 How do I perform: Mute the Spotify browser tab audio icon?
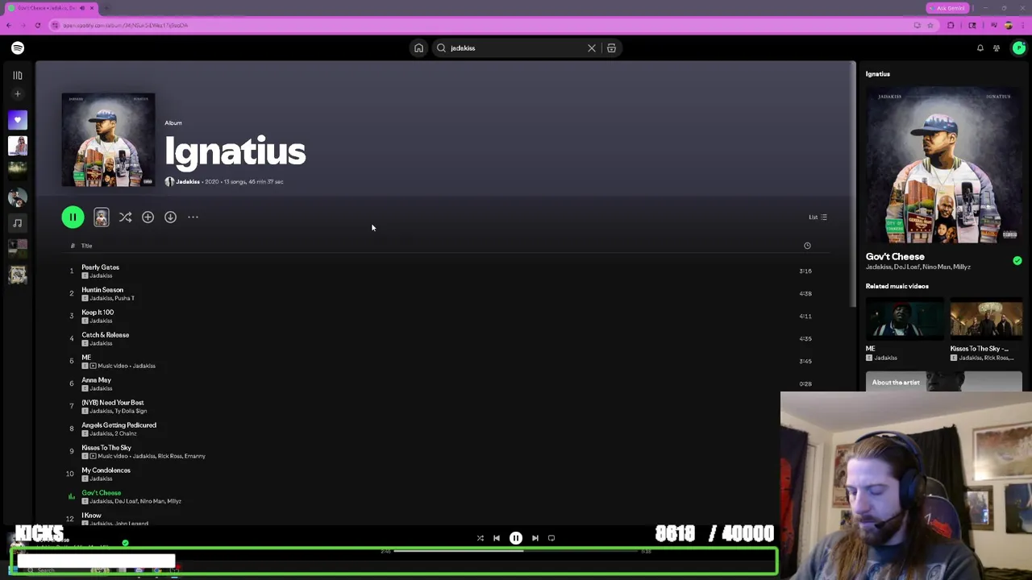pyautogui.click(x=81, y=8)
